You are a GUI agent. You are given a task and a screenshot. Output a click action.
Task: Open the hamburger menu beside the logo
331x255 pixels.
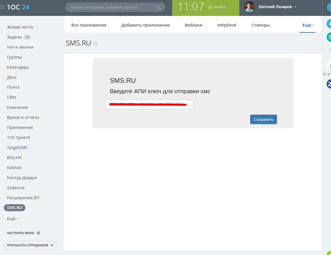[2, 7]
